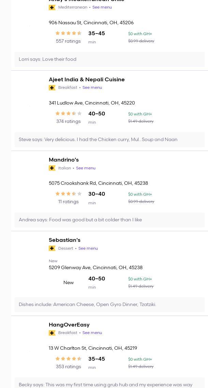Click the GH+ badge under Sebastian's
Screen dimensions: 208x388
(52, 248)
